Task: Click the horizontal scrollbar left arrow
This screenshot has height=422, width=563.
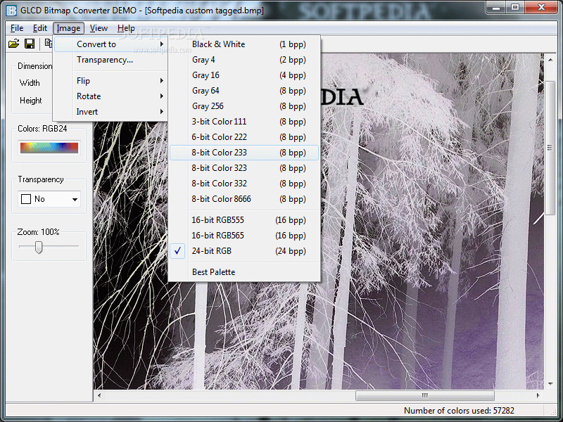Action: 99,395
